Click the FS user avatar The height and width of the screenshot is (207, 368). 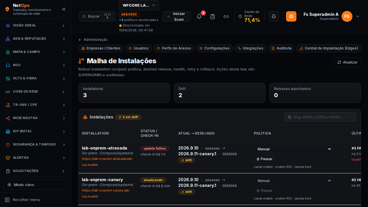pyautogui.click(x=347, y=16)
